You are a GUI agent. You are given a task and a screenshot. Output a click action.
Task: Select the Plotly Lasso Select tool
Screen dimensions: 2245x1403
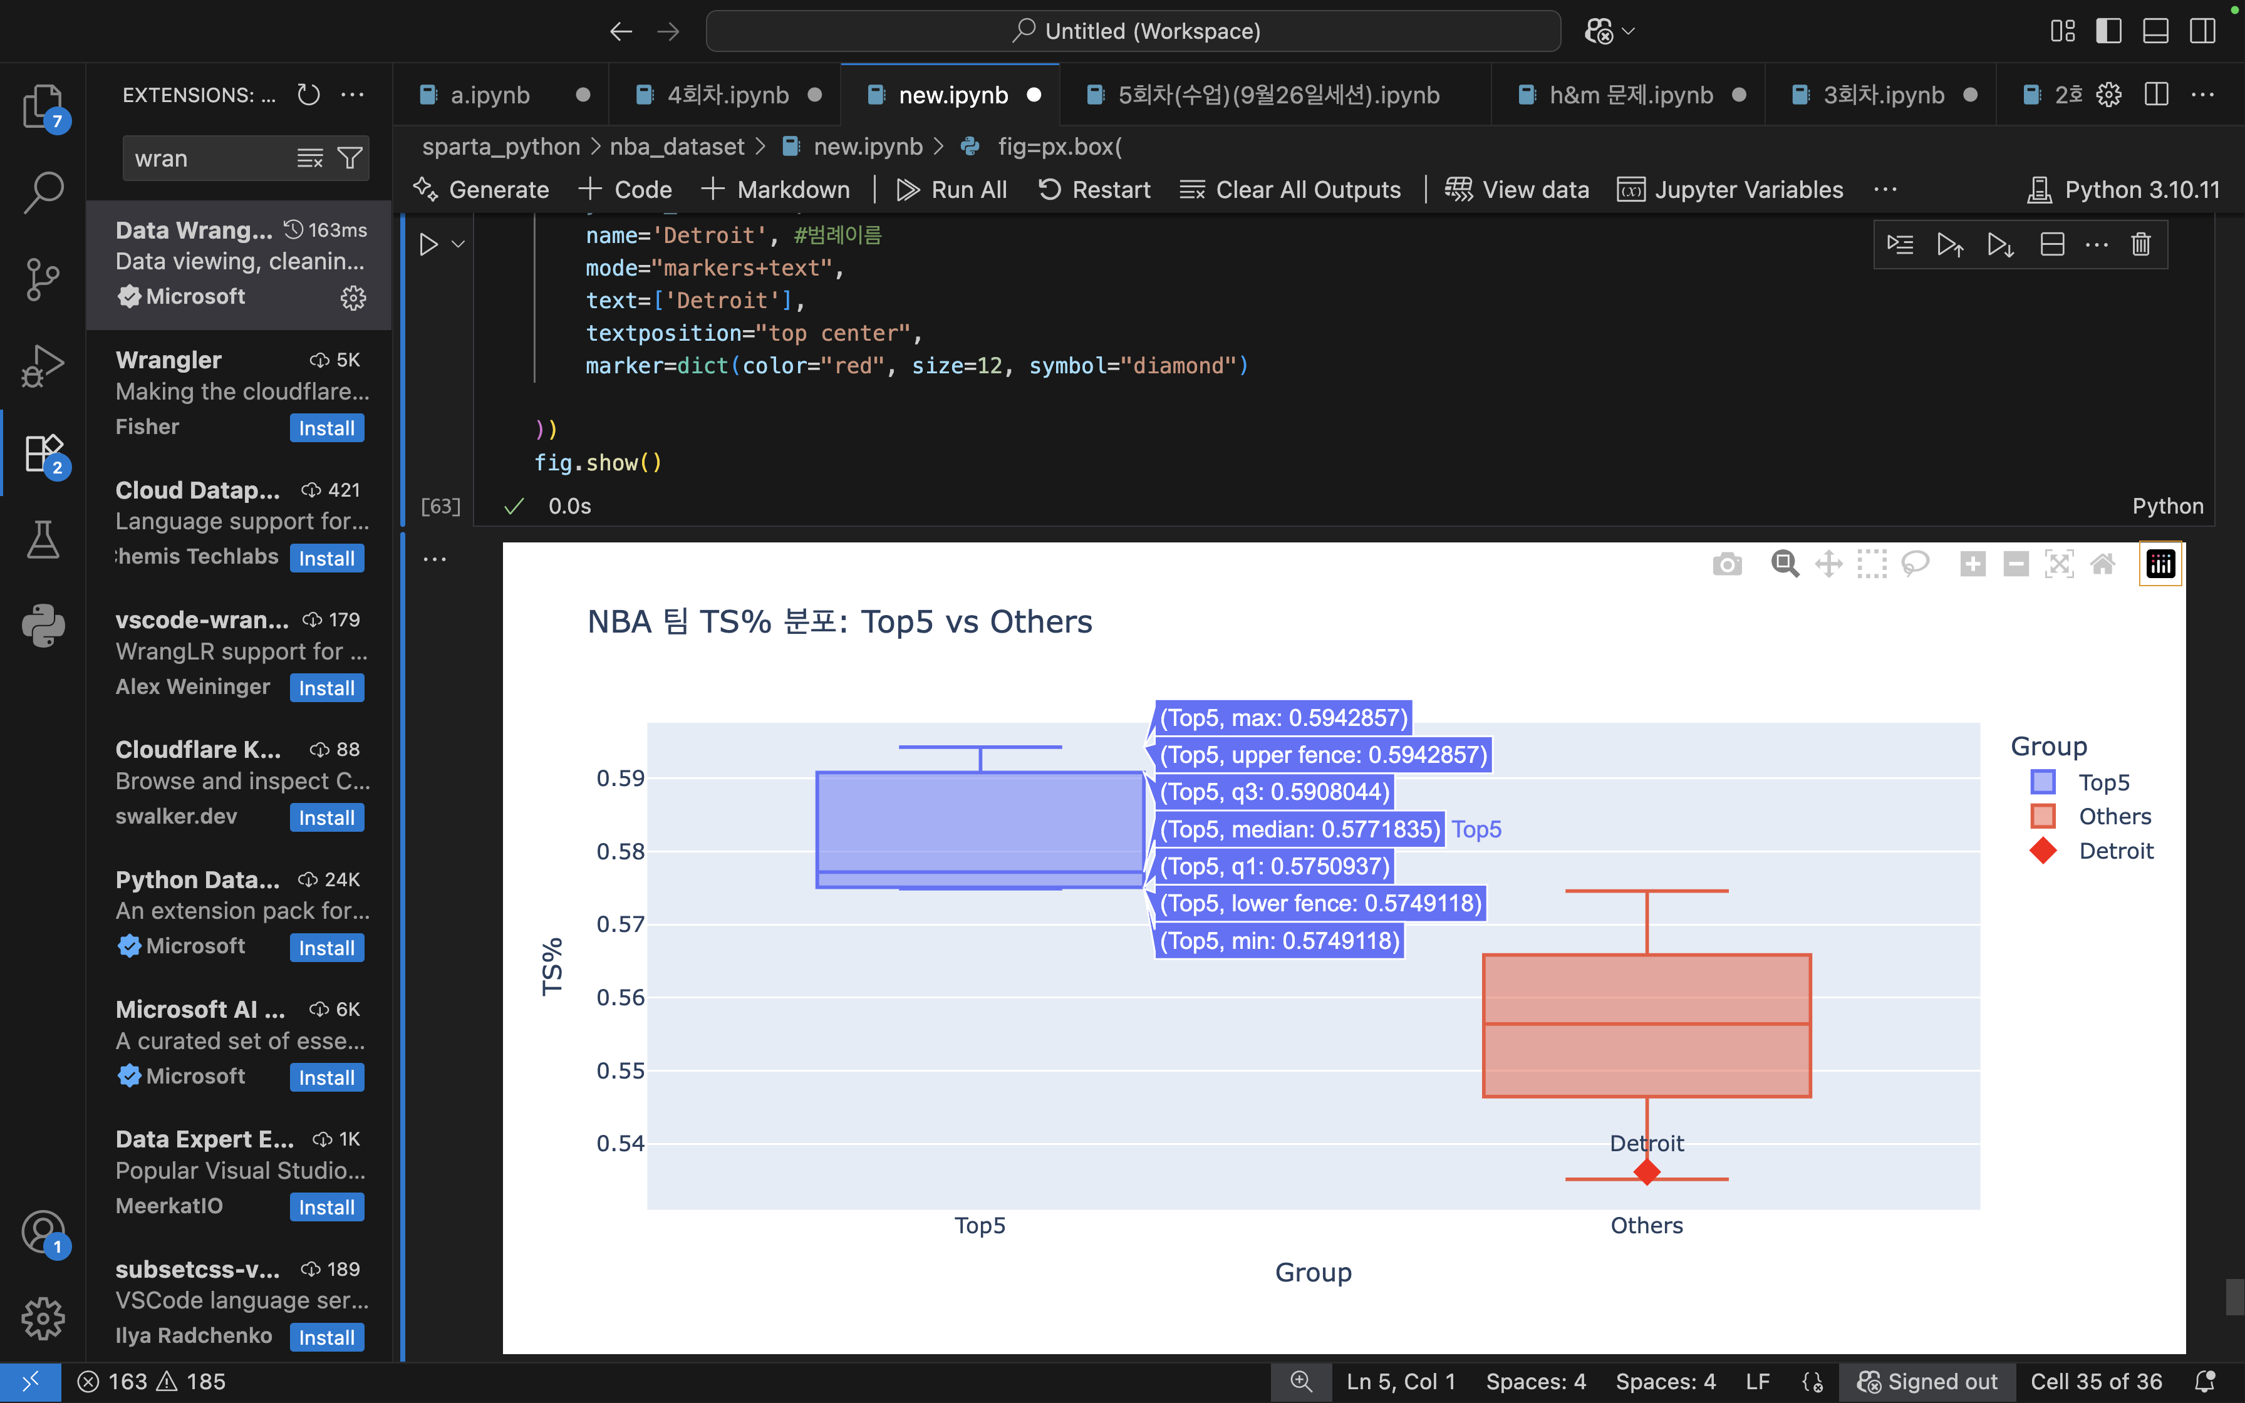pyautogui.click(x=1915, y=564)
